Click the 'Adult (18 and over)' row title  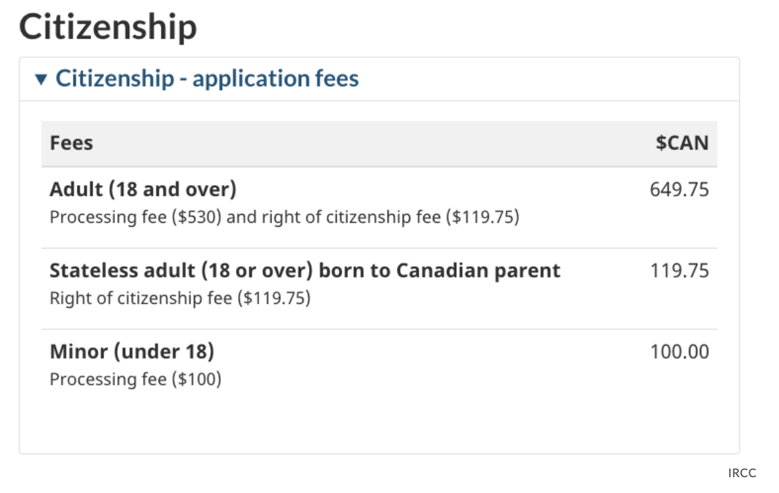click(143, 190)
